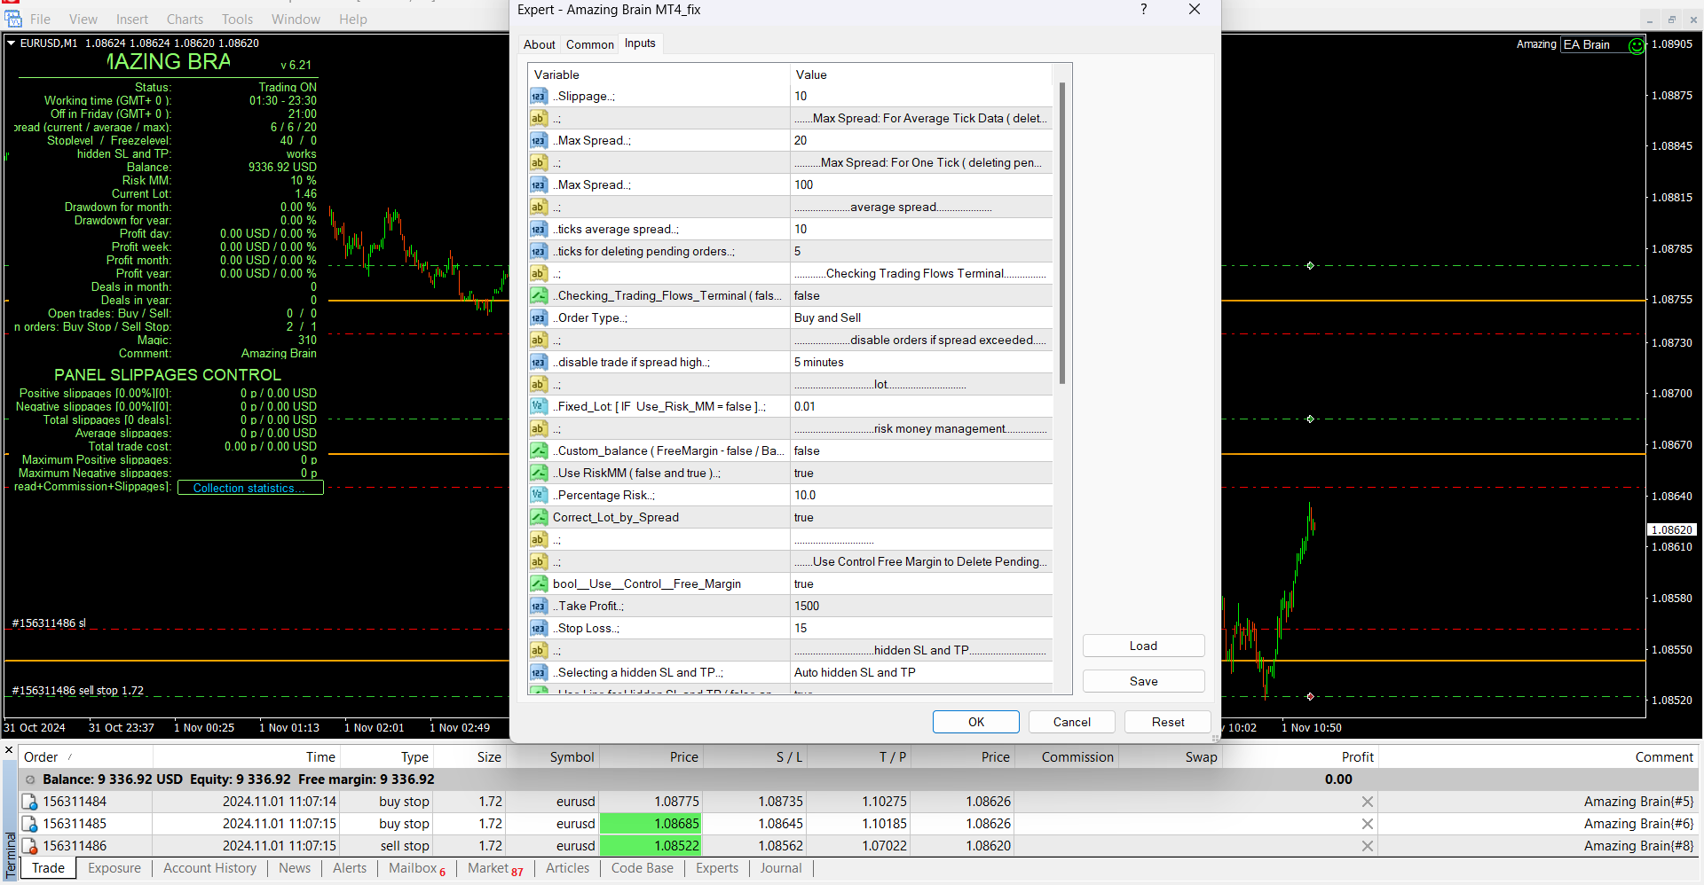Click the double-type icon beside Fixed_Lot

pyautogui.click(x=539, y=407)
